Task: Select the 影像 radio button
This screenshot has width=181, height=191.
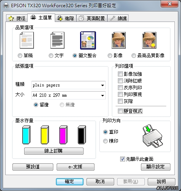Action: [x=110, y=56]
